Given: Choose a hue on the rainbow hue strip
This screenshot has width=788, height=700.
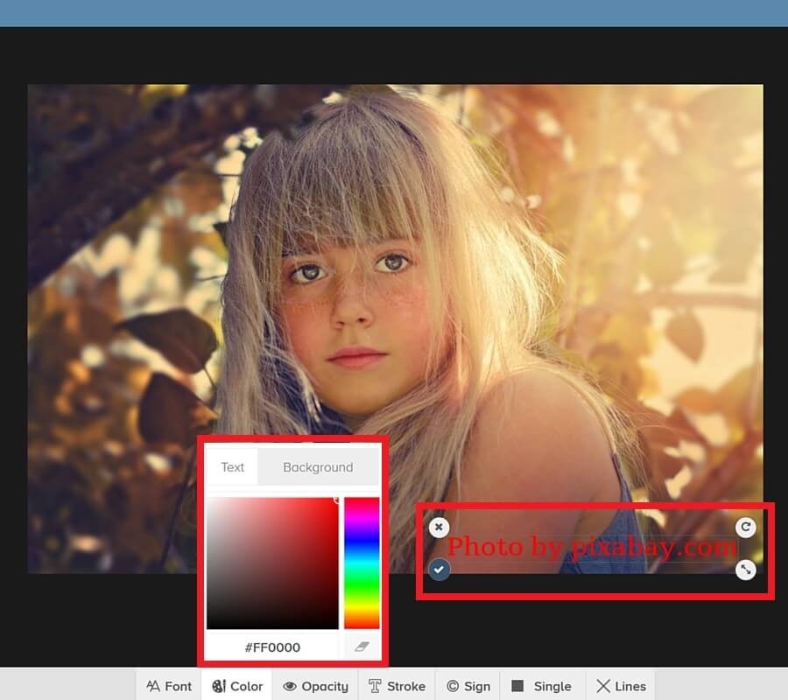Looking at the screenshot, I should [x=362, y=563].
